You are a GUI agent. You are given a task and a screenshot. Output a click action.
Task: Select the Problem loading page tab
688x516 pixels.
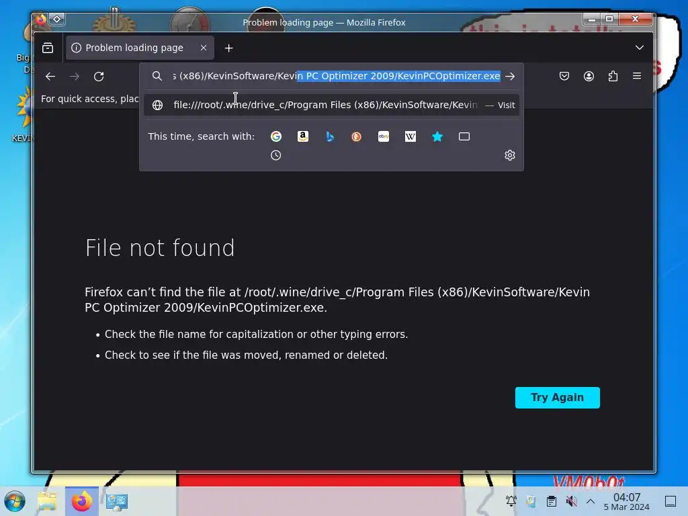[140, 48]
